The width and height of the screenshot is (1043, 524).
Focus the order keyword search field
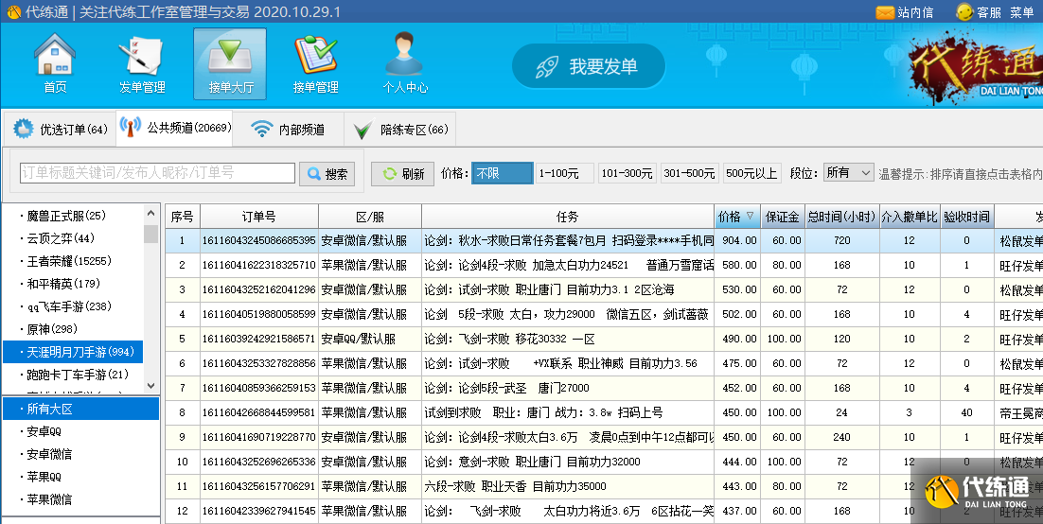157,173
